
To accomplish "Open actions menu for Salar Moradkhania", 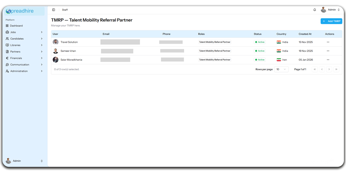I will 328,60.
